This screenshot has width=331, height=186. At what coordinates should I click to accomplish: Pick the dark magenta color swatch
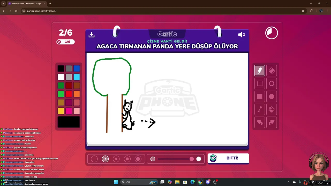69,103
